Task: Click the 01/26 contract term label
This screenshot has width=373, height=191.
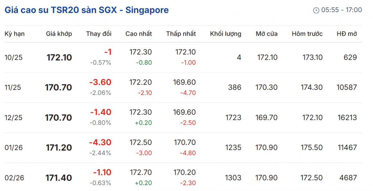Action: pos(14,148)
